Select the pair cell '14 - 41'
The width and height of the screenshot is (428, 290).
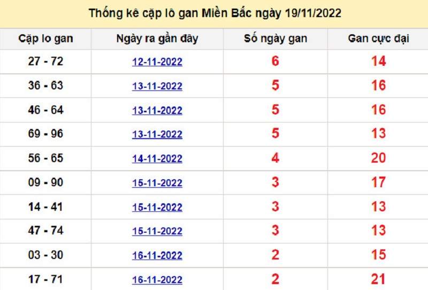pos(45,207)
